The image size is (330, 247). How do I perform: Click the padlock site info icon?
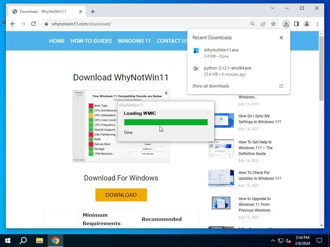point(46,24)
